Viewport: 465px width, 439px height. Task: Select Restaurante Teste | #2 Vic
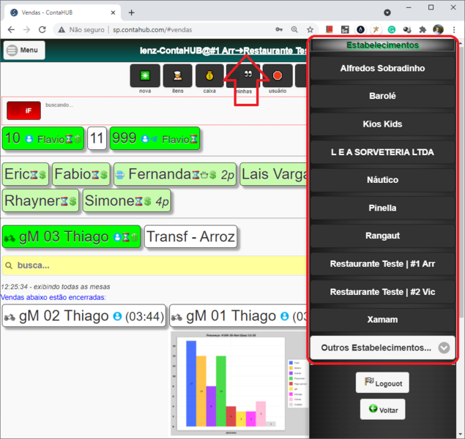coord(382,292)
